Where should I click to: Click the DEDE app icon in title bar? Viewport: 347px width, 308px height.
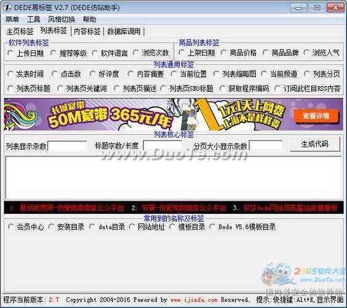click(x=7, y=7)
